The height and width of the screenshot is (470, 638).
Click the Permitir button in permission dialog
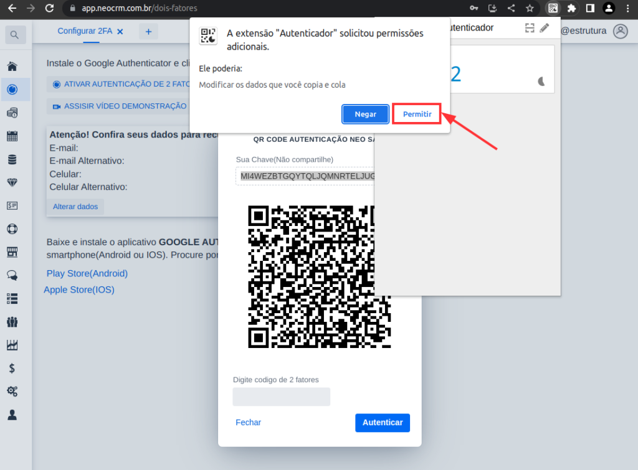pyautogui.click(x=417, y=114)
